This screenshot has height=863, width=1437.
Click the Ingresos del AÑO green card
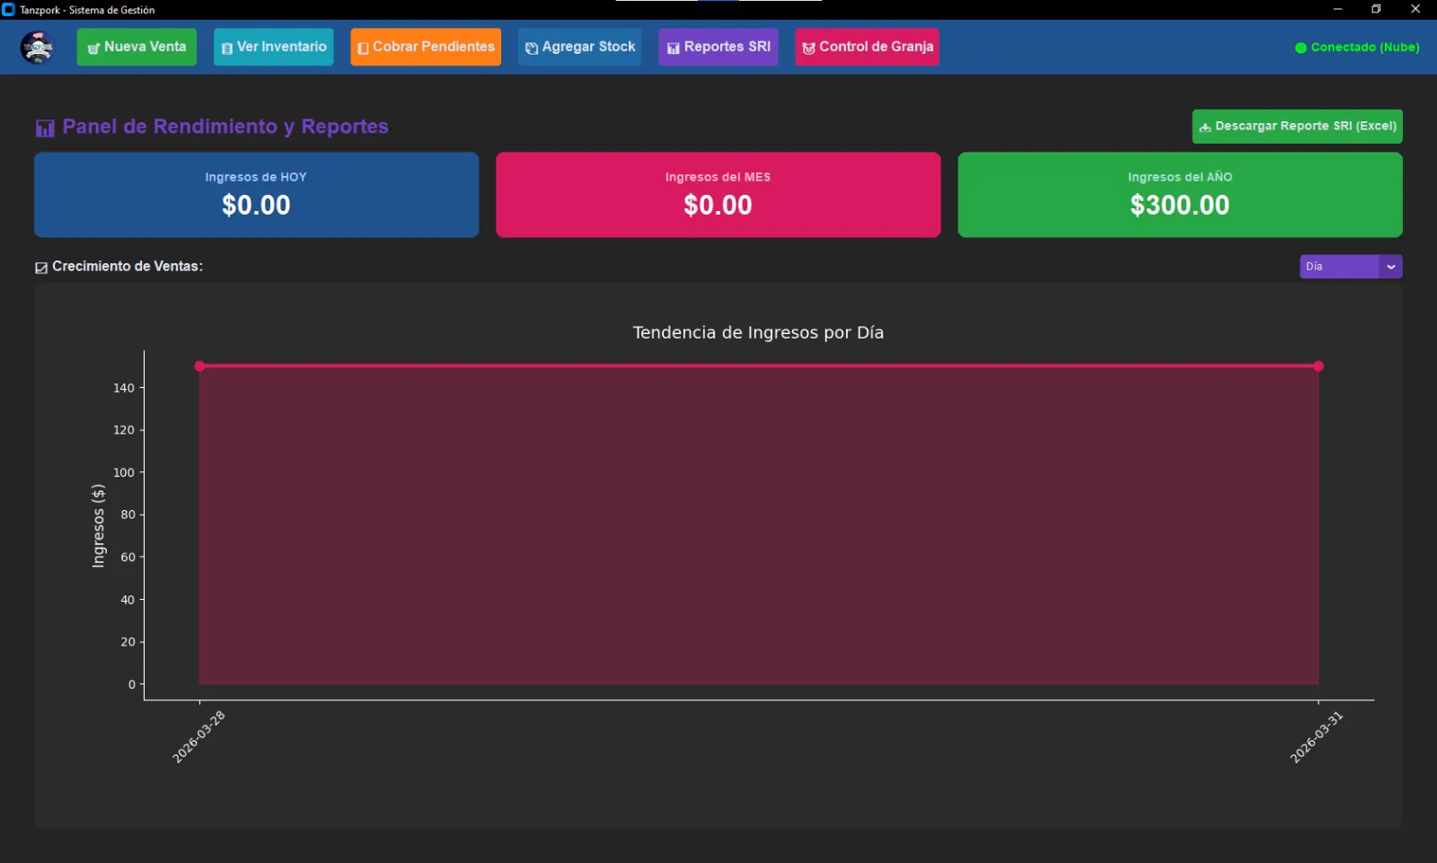coord(1179,195)
